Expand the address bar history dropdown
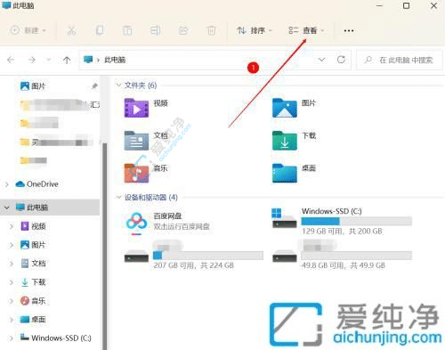The height and width of the screenshot is (350, 445). [x=321, y=60]
